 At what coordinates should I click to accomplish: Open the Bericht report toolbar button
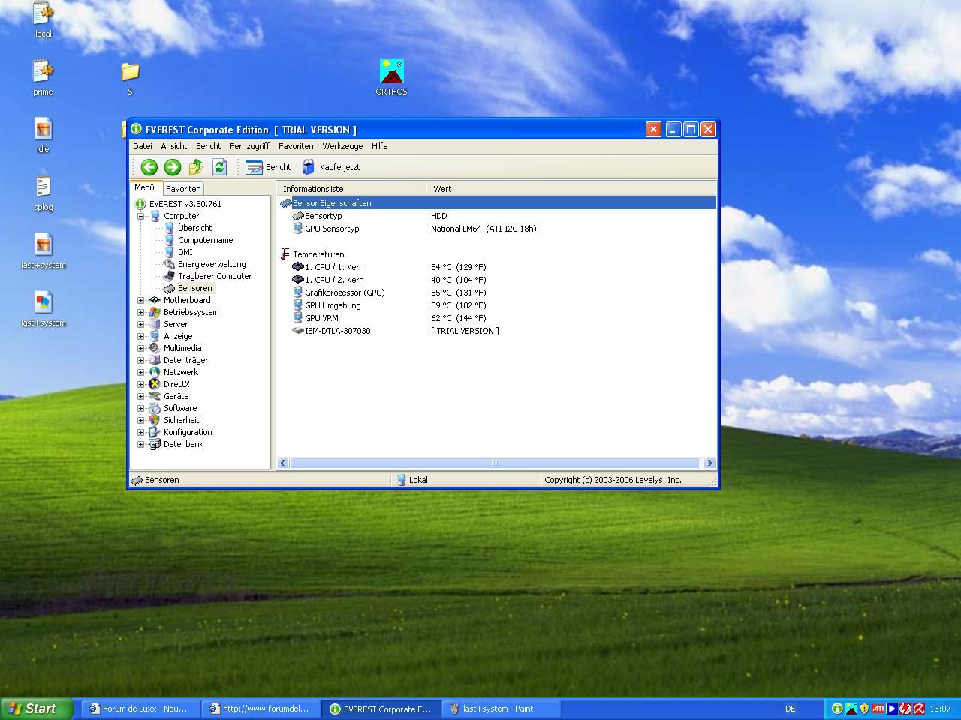click(x=268, y=167)
